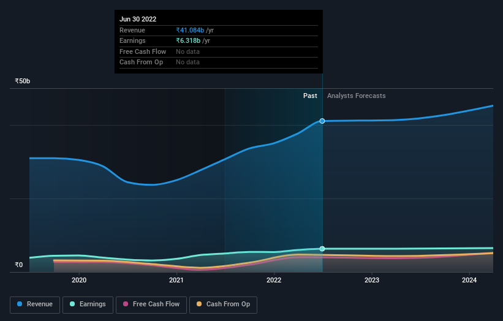
Task: Click the 2020 x-axis label
Action: click(x=79, y=280)
